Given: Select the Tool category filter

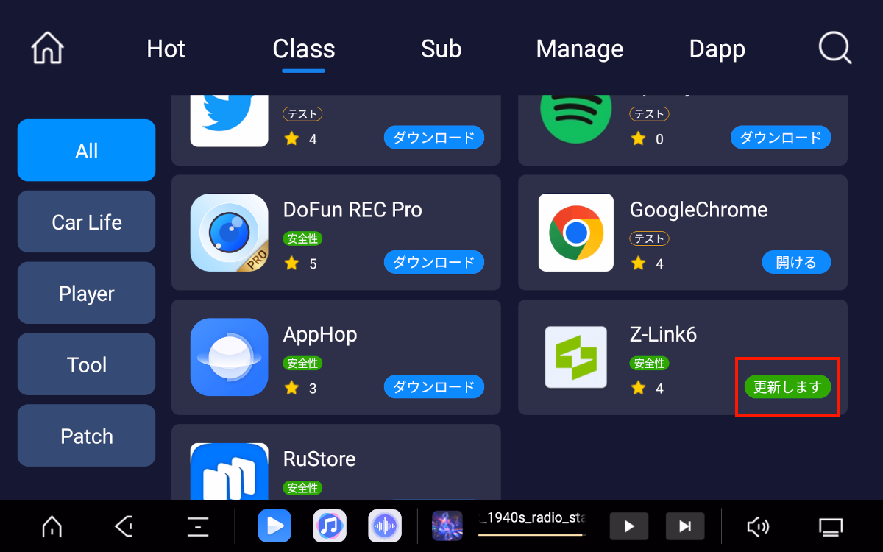Looking at the screenshot, I should pos(86,364).
